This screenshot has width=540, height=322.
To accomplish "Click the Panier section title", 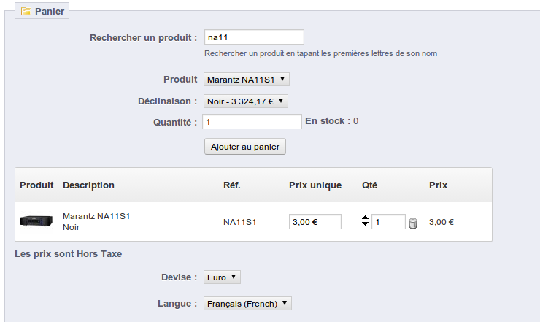I will pos(50,12).
